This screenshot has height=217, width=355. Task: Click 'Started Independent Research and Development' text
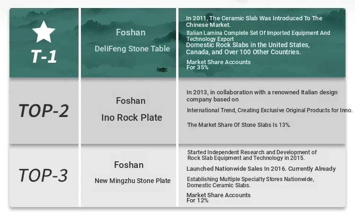tap(252, 155)
